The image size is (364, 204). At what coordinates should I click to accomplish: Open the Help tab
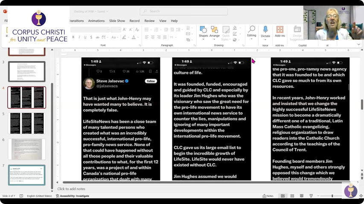point(174,21)
